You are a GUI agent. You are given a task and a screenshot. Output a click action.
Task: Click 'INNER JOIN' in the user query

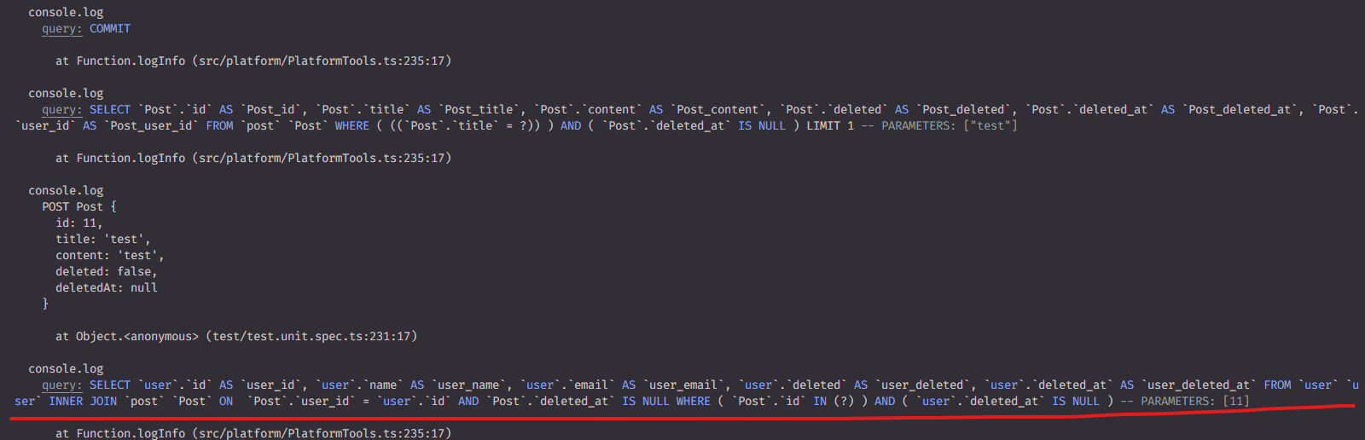point(83,401)
